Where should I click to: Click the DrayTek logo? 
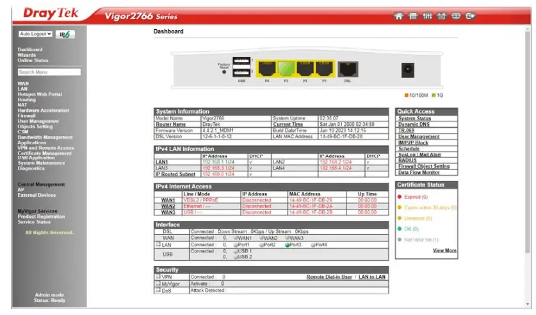[x=51, y=13]
